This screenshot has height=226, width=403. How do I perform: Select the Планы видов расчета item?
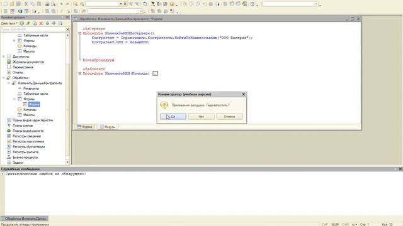[x=28, y=131]
